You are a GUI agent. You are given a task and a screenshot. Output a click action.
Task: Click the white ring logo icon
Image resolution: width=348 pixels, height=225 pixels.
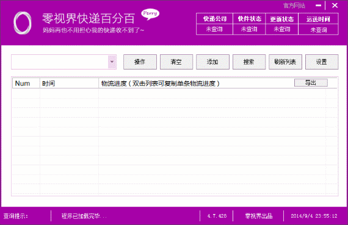[22, 23]
